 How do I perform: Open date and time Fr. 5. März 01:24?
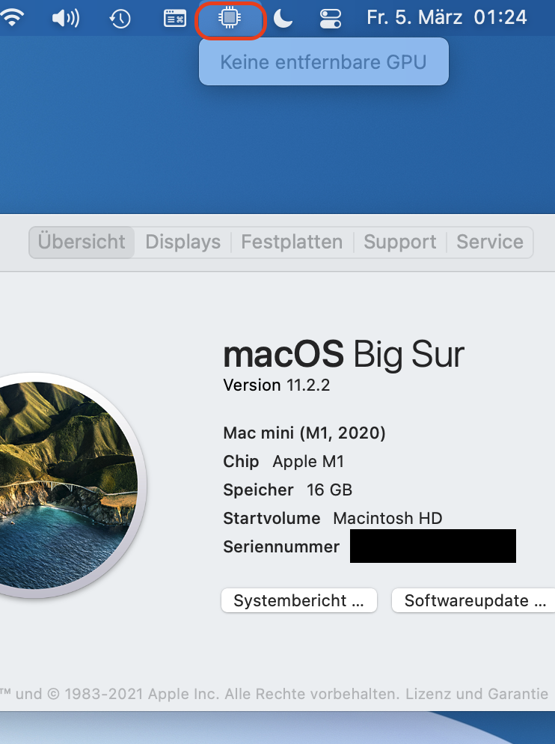pos(447,17)
